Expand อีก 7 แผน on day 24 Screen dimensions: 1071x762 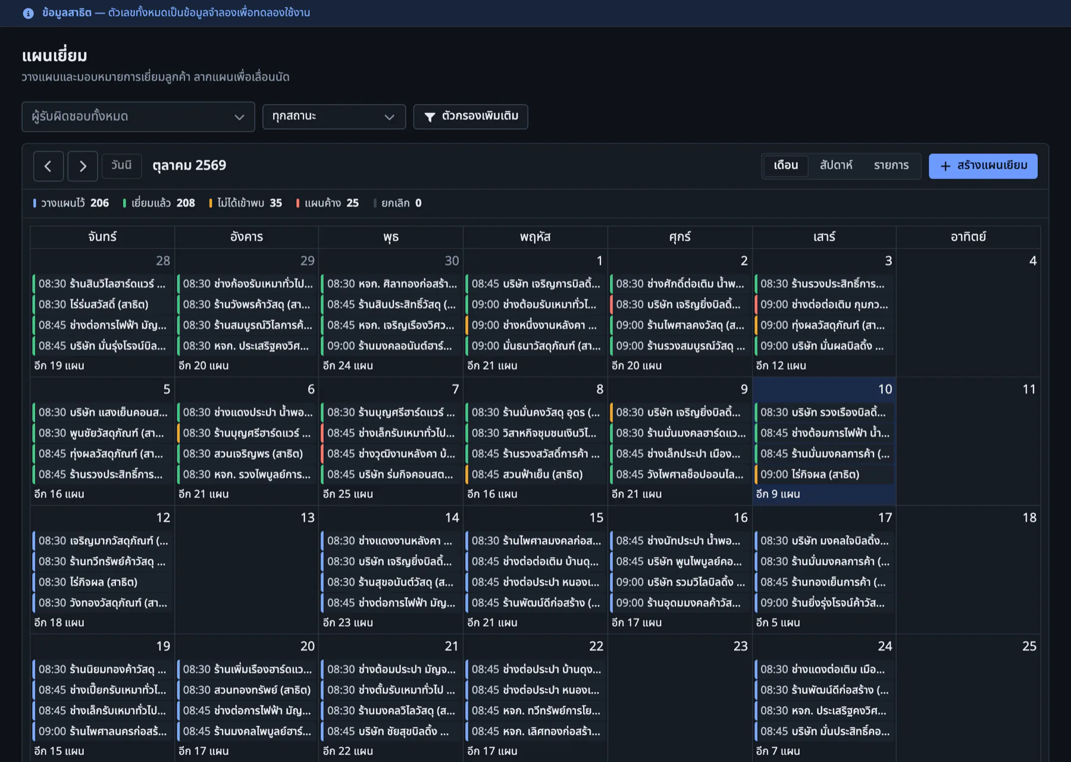(778, 751)
